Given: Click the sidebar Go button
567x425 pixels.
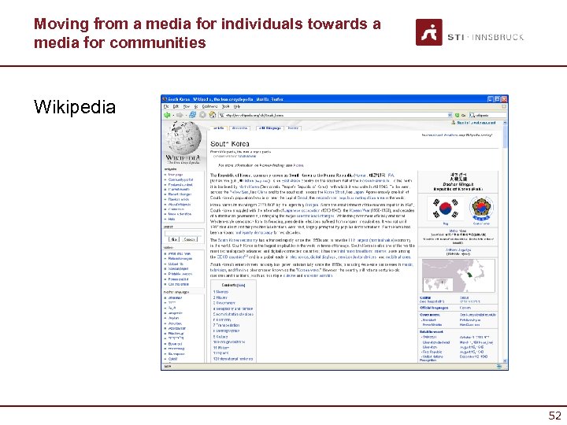Looking at the screenshot, I should pyautogui.click(x=174, y=239).
